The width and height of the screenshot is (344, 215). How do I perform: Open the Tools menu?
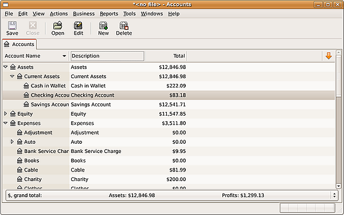coord(130,14)
